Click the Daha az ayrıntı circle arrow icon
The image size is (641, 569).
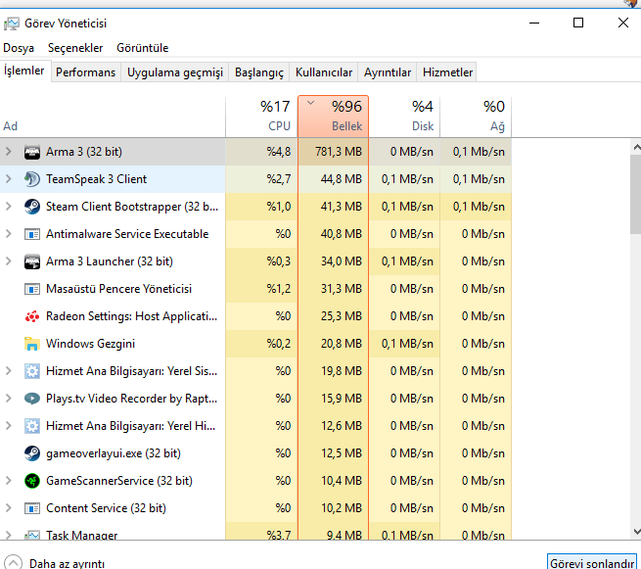tap(13, 562)
